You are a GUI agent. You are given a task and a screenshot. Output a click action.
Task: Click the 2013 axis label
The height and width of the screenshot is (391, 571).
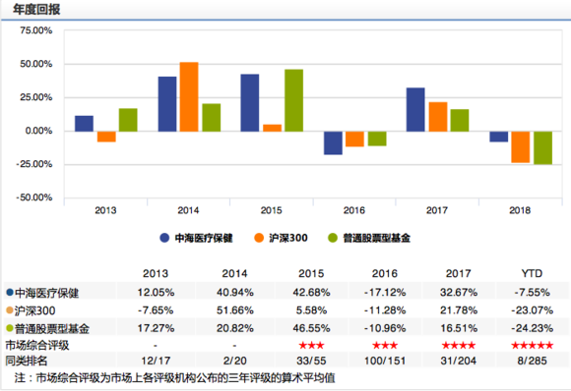pos(105,210)
